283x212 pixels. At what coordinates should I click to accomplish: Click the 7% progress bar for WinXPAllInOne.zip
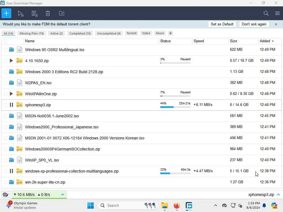click(175, 96)
